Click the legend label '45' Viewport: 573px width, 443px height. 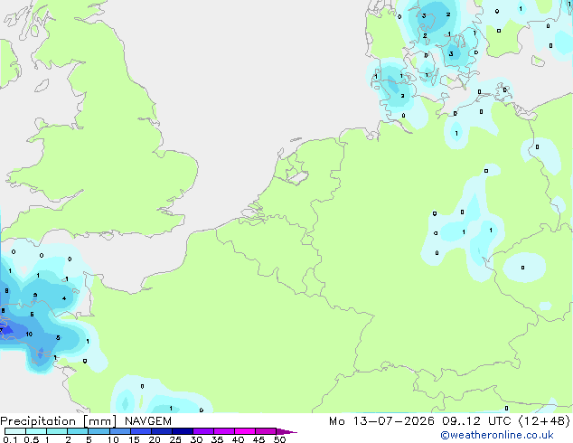(259, 439)
